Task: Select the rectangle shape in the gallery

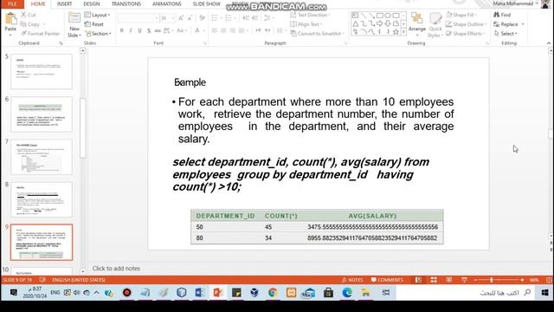Action: pyautogui.click(x=380, y=16)
